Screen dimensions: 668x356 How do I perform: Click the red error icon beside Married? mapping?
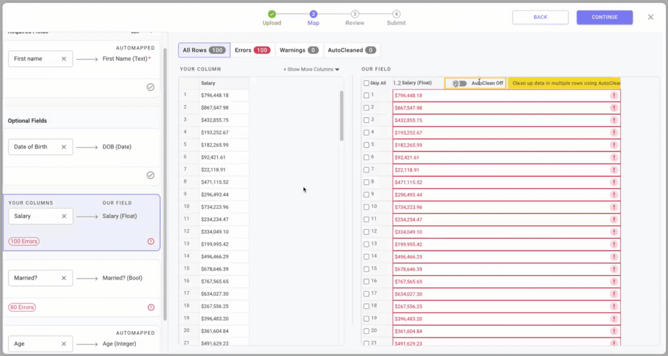coord(150,307)
